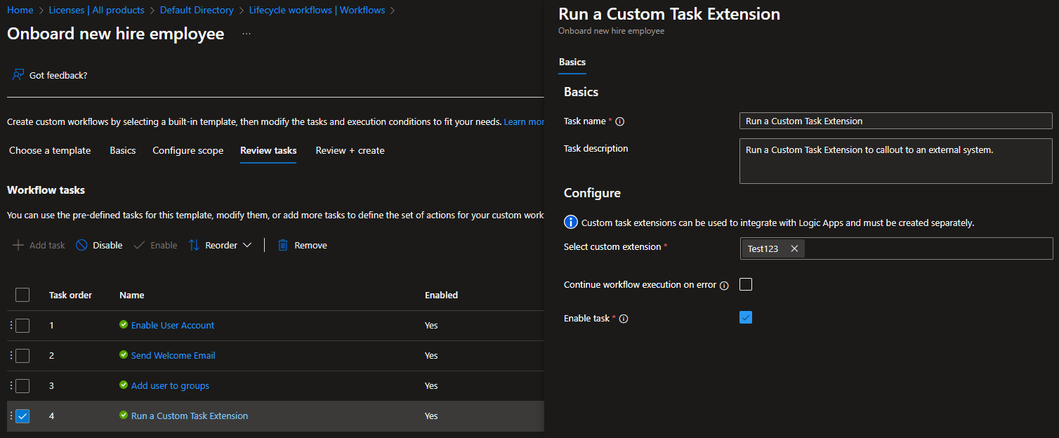The height and width of the screenshot is (438, 1059).
Task: Check the Enable User Account row checkbox
Action: click(22, 325)
